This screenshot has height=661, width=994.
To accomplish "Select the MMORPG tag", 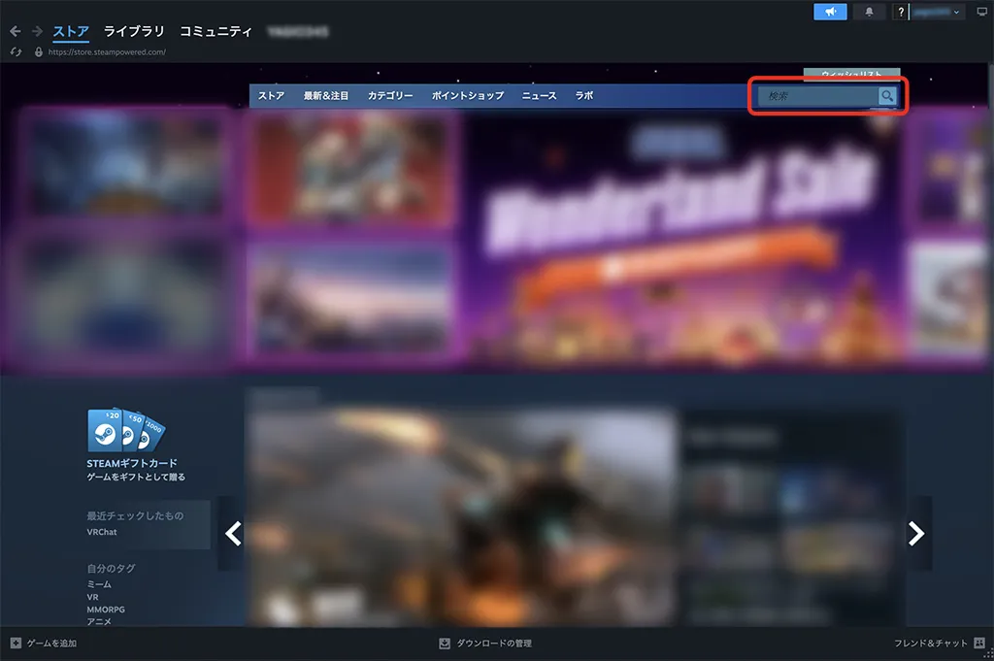I will point(106,609).
